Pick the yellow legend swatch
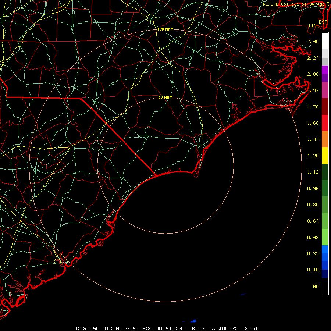Viewport: 331px width, 331px height. pos(325,156)
